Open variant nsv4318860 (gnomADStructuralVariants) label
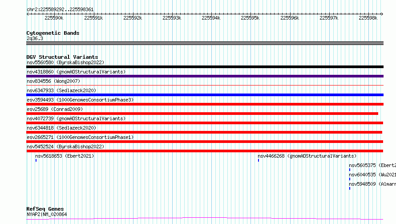 coord(76,72)
